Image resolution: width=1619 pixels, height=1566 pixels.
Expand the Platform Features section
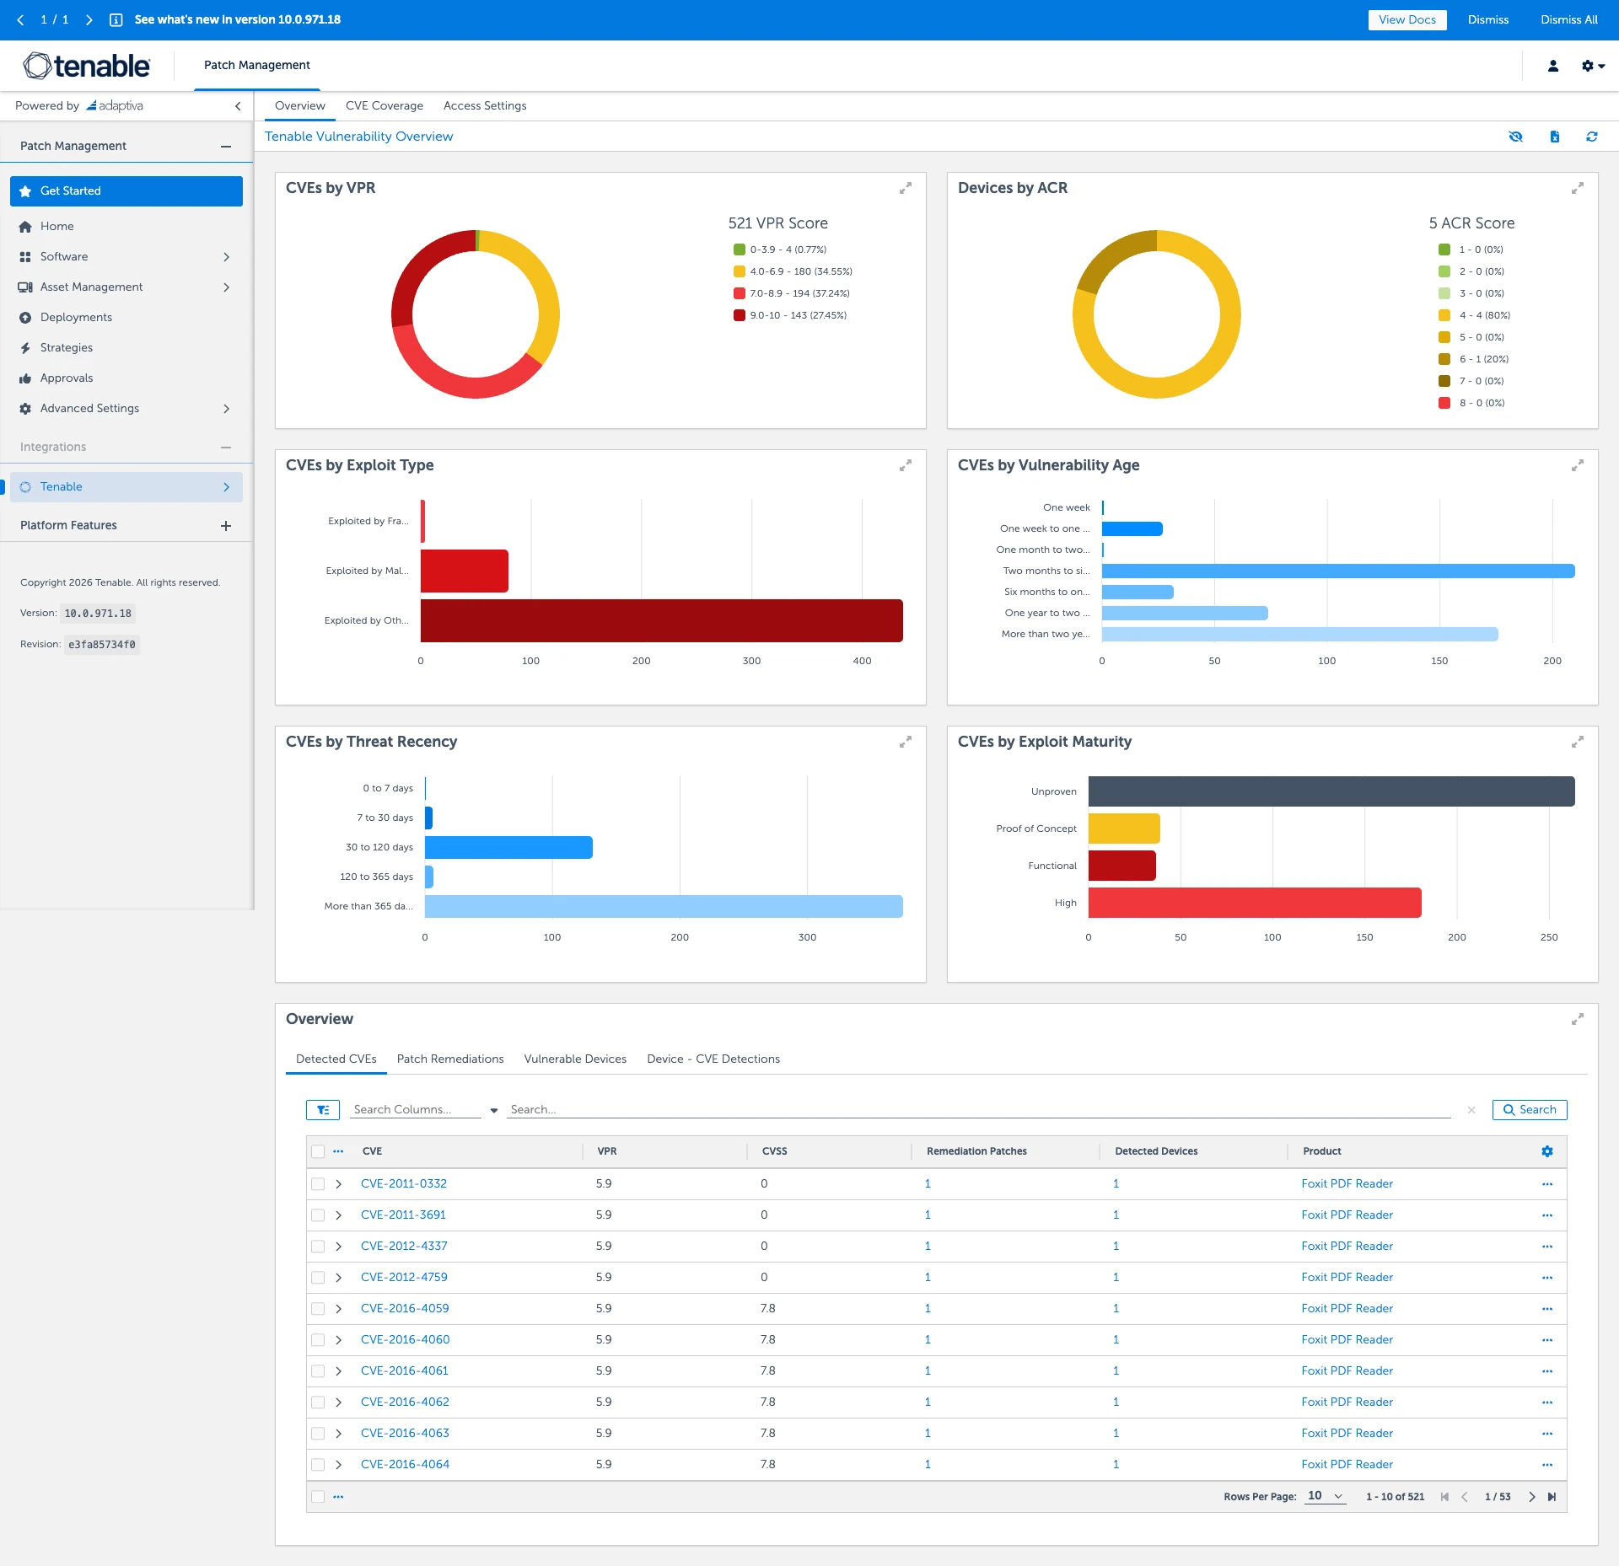pos(226,526)
